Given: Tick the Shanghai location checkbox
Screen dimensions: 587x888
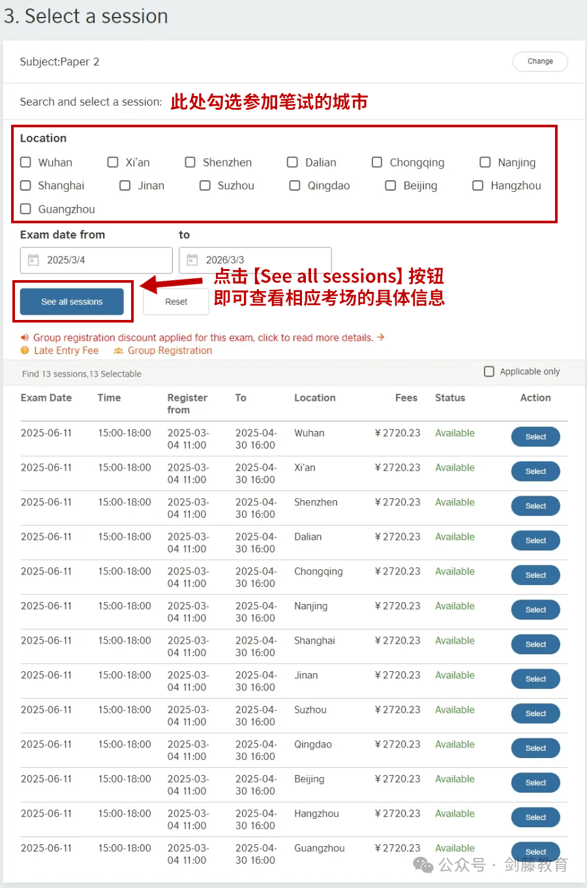Looking at the screenshot, I should coord(26,185).
